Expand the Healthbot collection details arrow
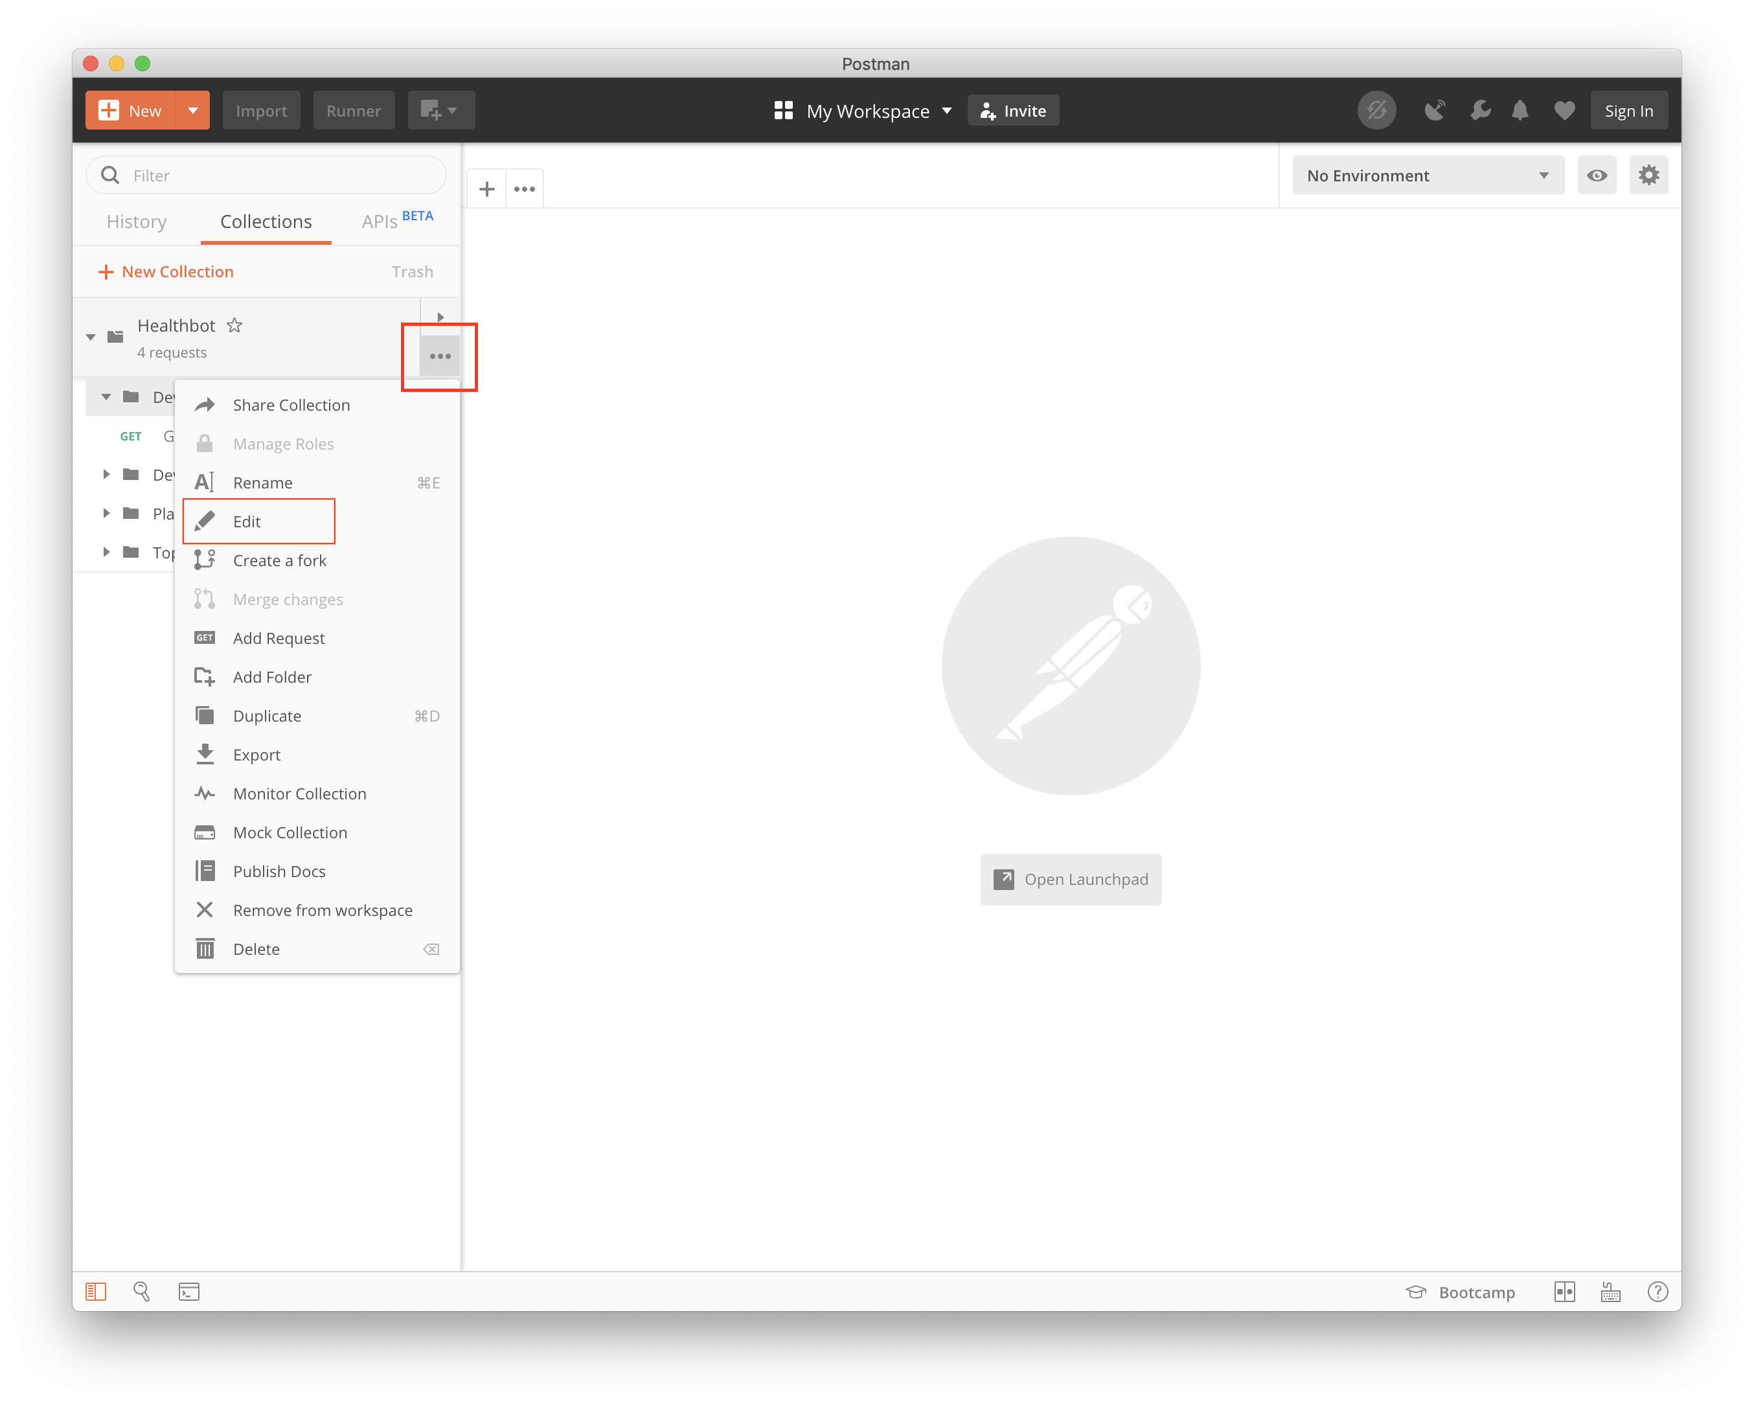 440,317
